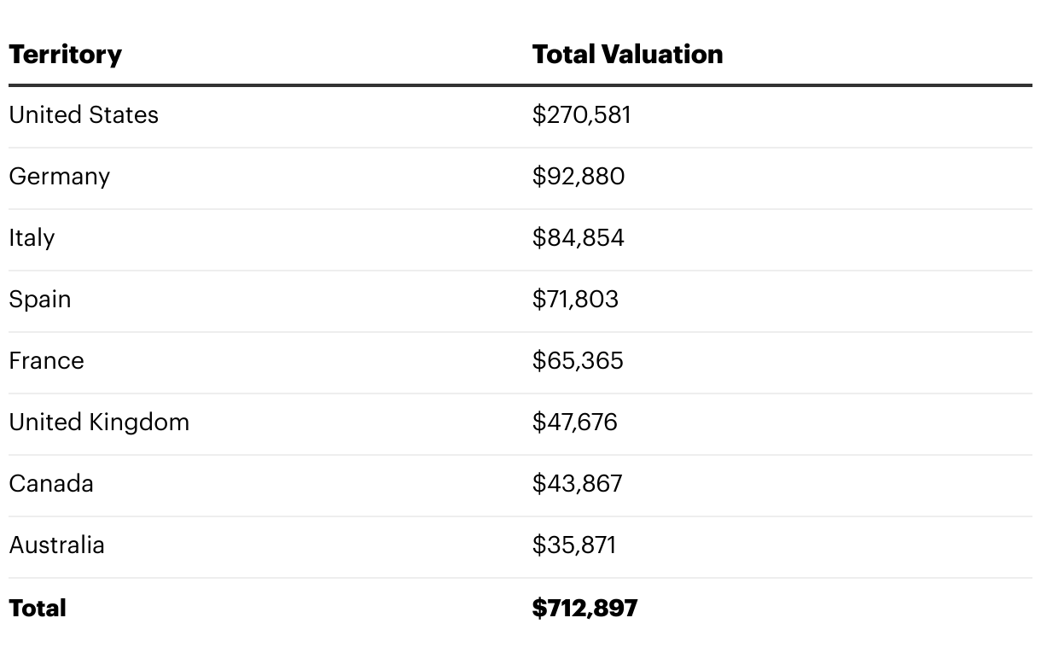Click the $71,803 valuation cell
The width and height of the screenshot is (1041, 647).
point(575,300)
